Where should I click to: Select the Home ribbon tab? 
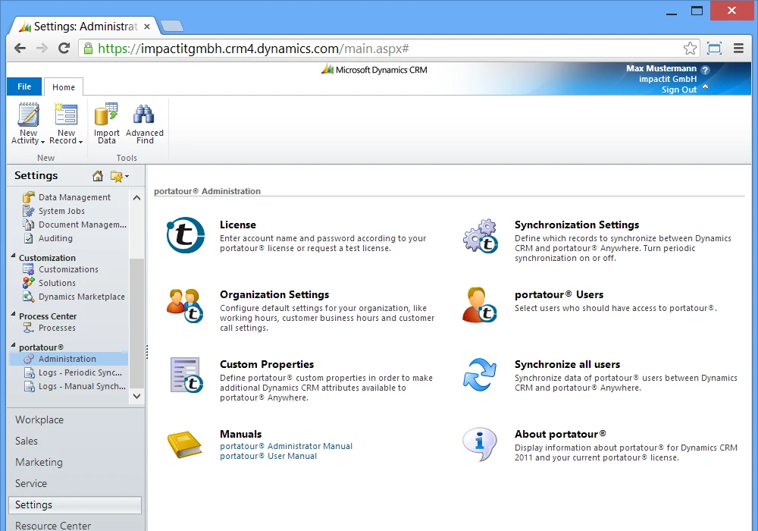click(x=64, y=87)
